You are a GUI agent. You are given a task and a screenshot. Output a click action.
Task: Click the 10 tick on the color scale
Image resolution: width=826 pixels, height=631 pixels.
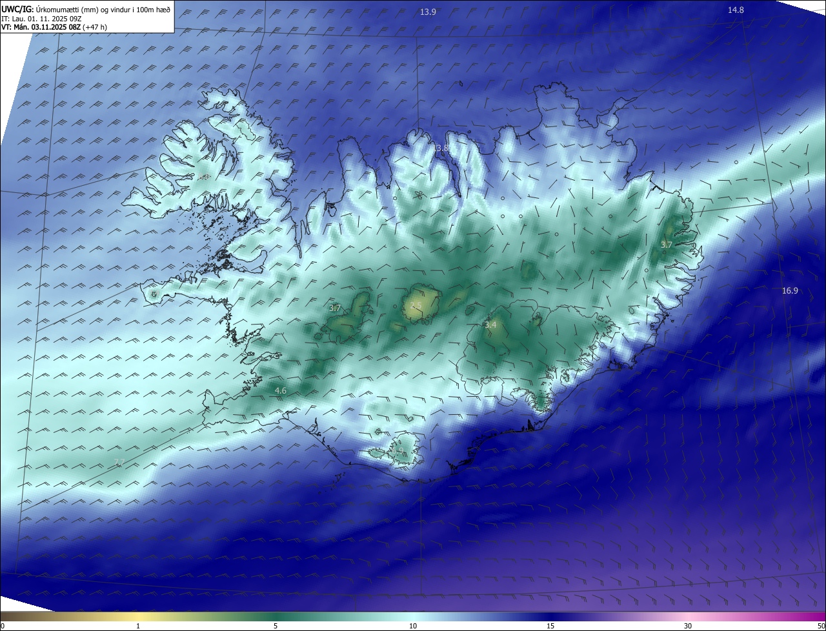click(413, 626)
